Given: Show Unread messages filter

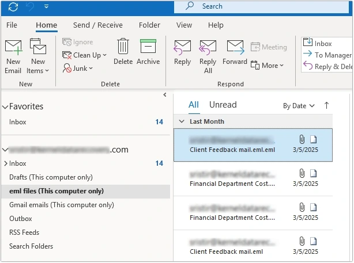Looking at the screenshot, I should [223, 105].
